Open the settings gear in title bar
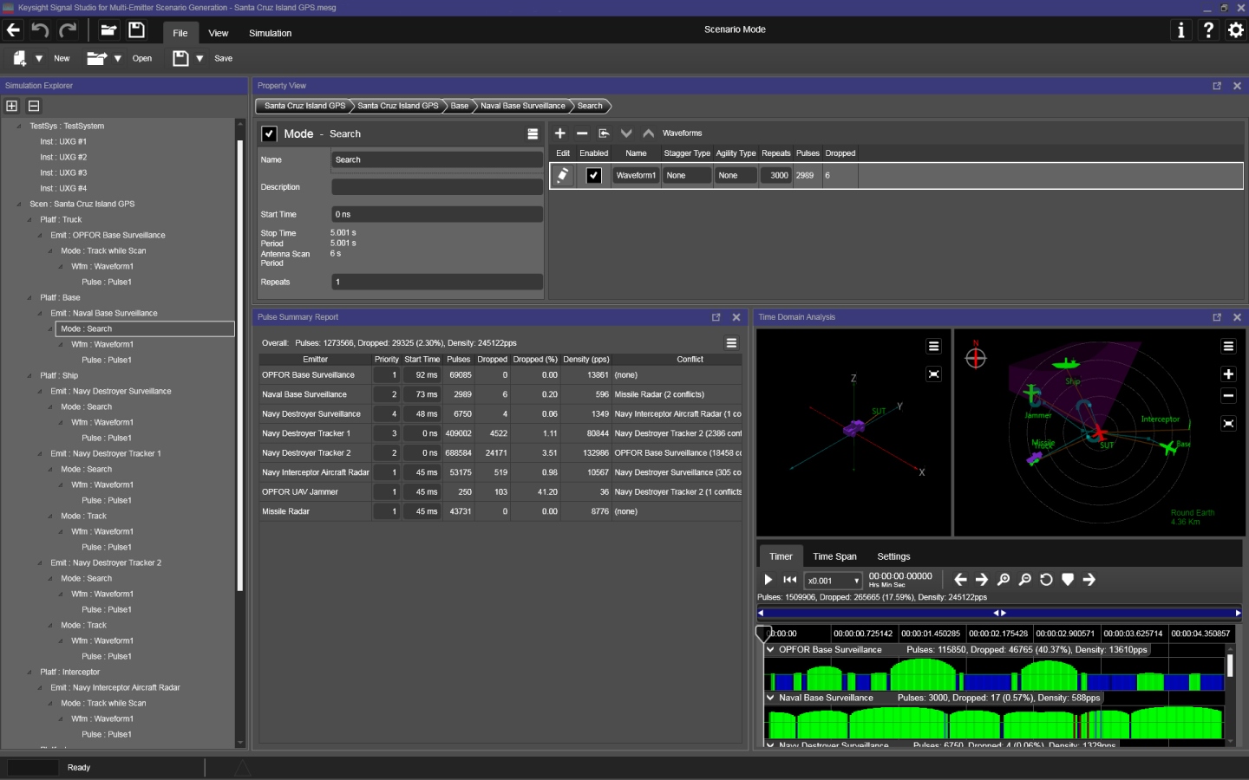This screenshot has width=1249, height=780. [1236, 30]
